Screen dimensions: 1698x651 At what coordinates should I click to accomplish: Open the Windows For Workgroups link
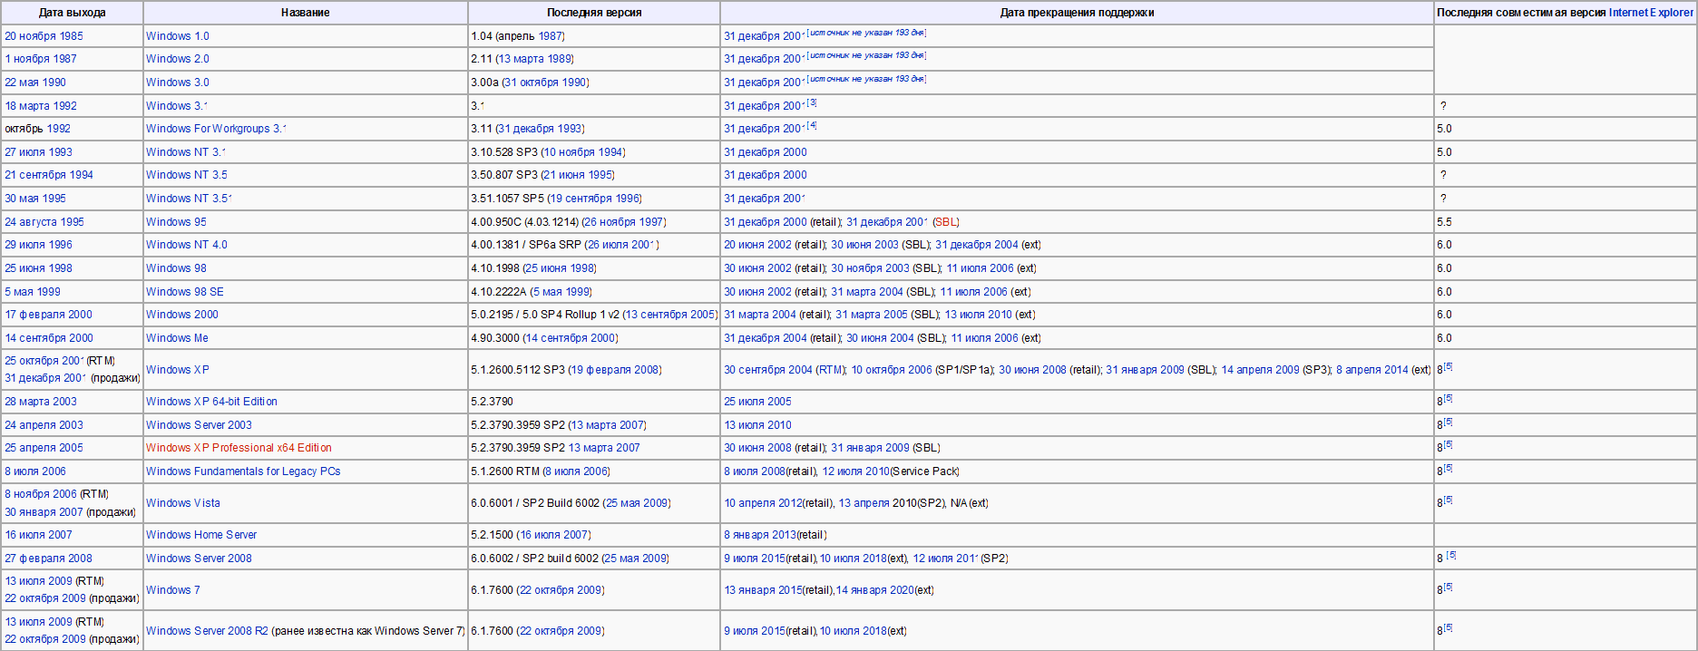[x=216, y=129]
